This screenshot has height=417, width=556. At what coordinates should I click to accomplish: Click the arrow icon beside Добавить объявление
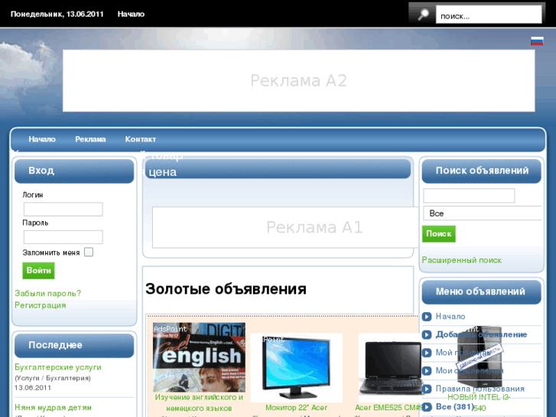tap(427, 334)
